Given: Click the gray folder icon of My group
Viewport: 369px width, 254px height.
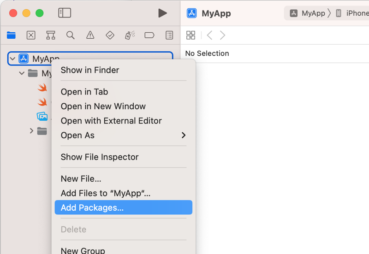Looking at the screenshot, I should coord(33,73).
